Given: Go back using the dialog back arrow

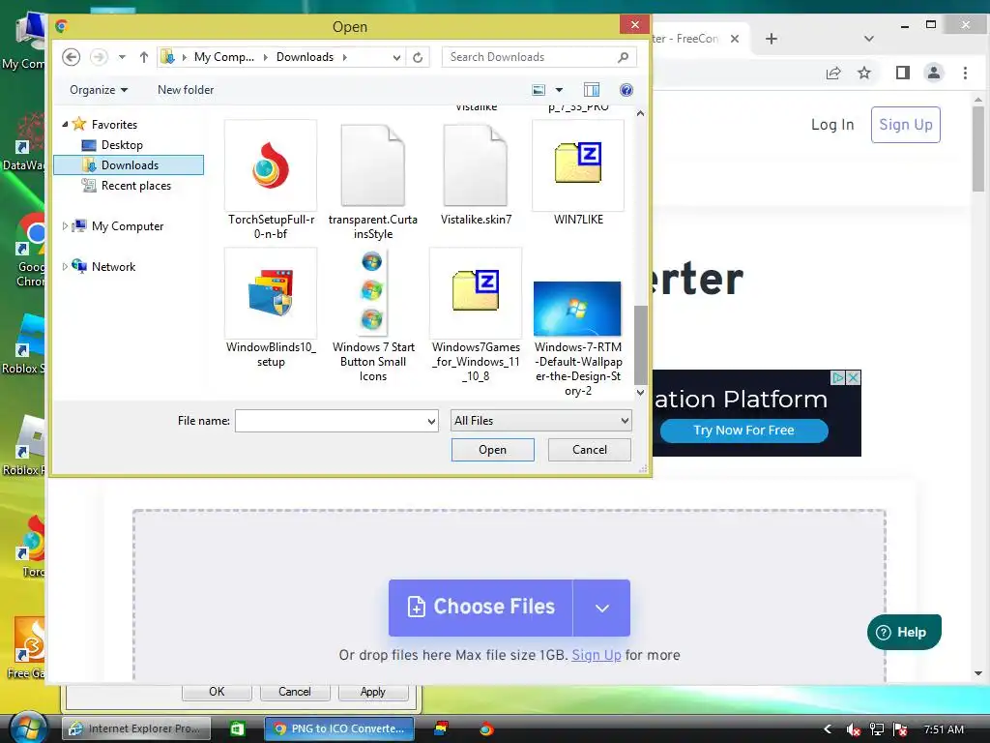Looking at the screenshot, I should pyautogui.click(x=72, y=57).
